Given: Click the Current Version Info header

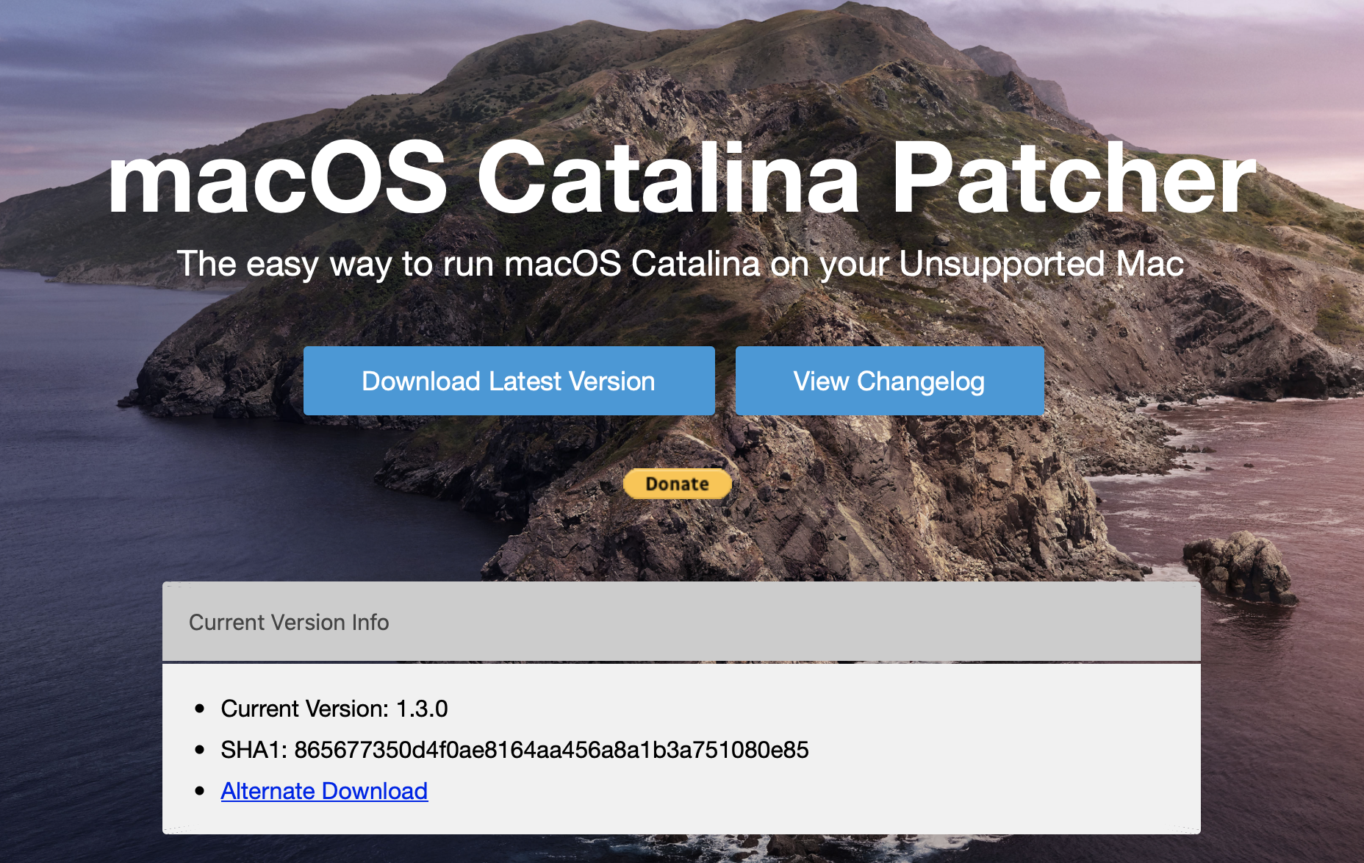Looking at the screenshot, I should [681, 622].
